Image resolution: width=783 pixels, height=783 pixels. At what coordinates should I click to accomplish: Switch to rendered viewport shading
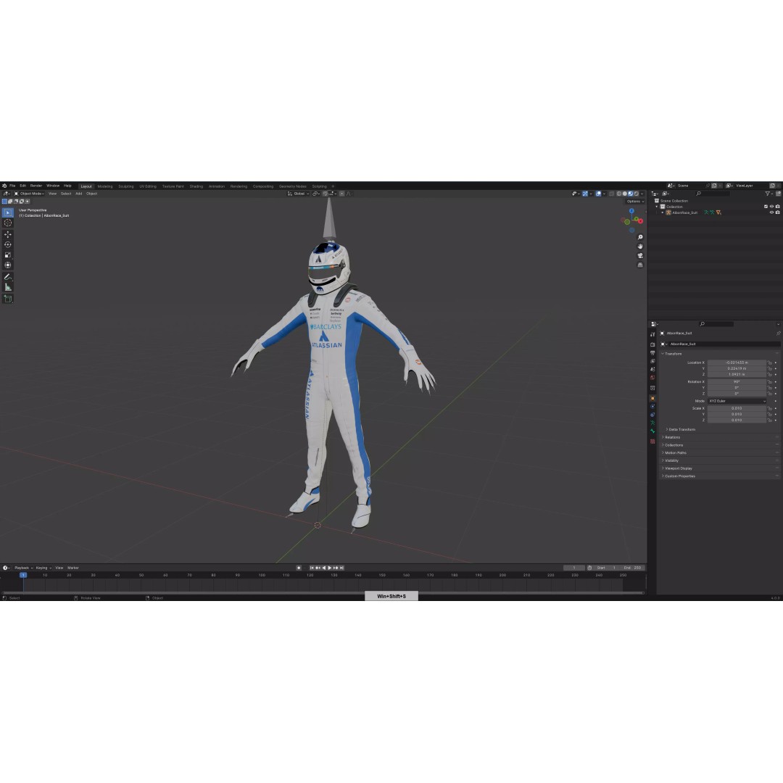click(637, 194)
